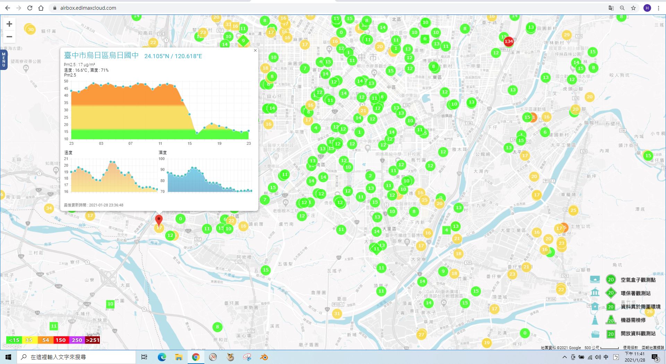Open the volume control in tray
The image size is (666, 364).
click(x=598, y=357)
